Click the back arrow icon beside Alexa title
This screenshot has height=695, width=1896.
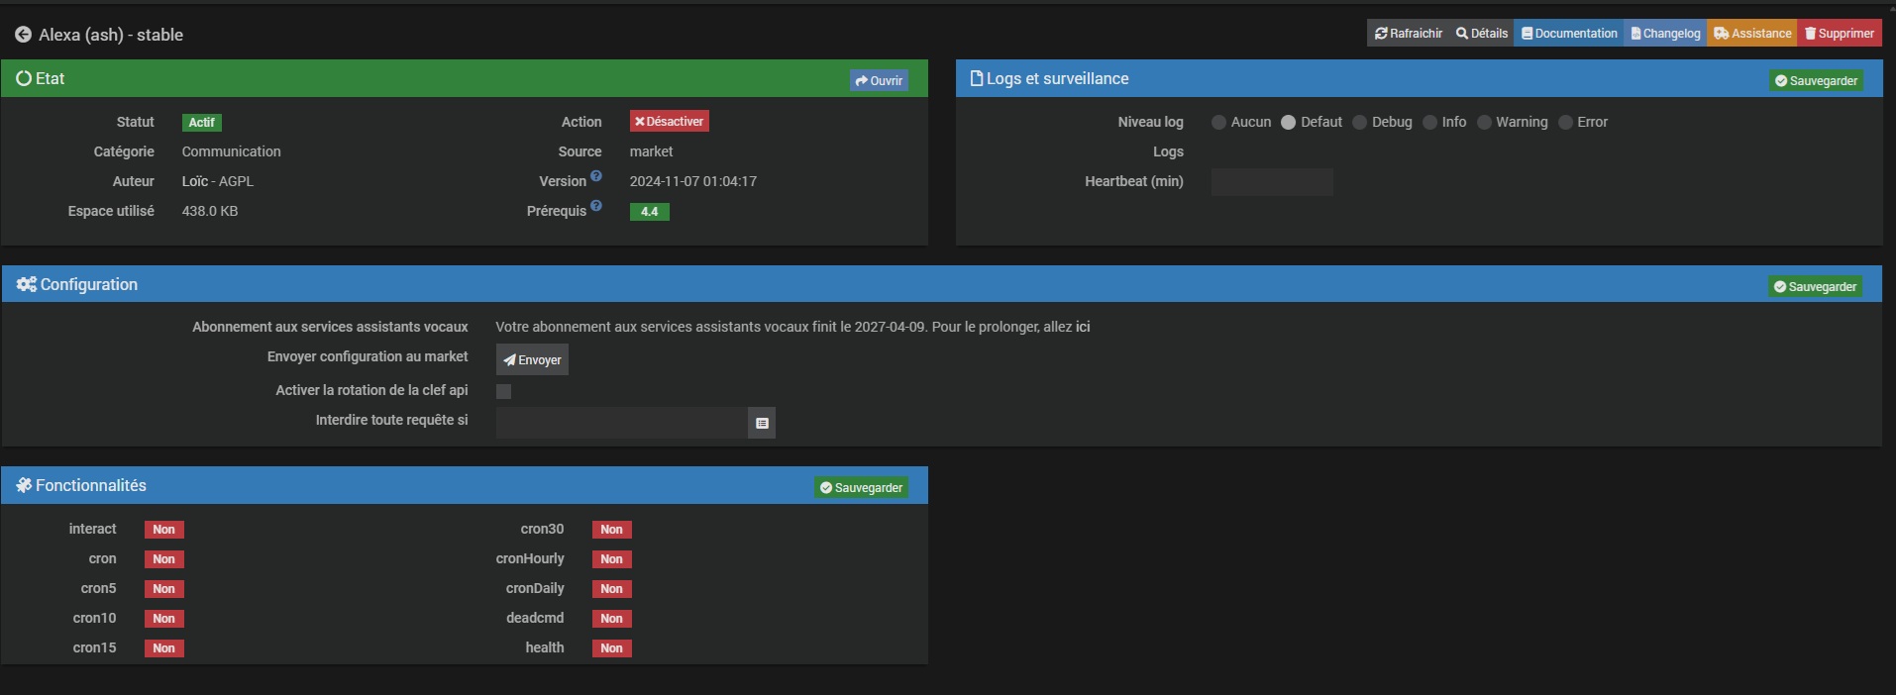[23, 35]
